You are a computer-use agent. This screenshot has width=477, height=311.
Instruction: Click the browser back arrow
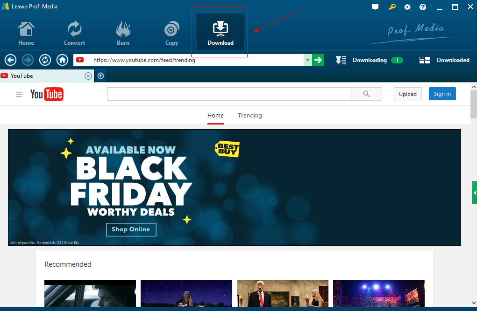point(11,60)
